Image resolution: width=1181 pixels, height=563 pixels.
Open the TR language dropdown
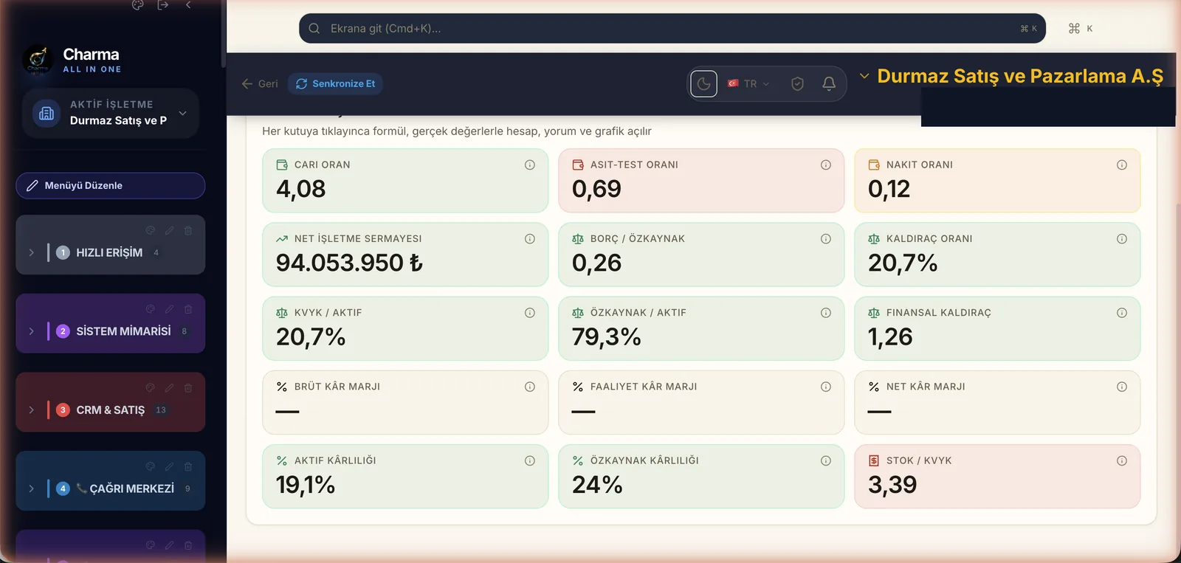748,84
